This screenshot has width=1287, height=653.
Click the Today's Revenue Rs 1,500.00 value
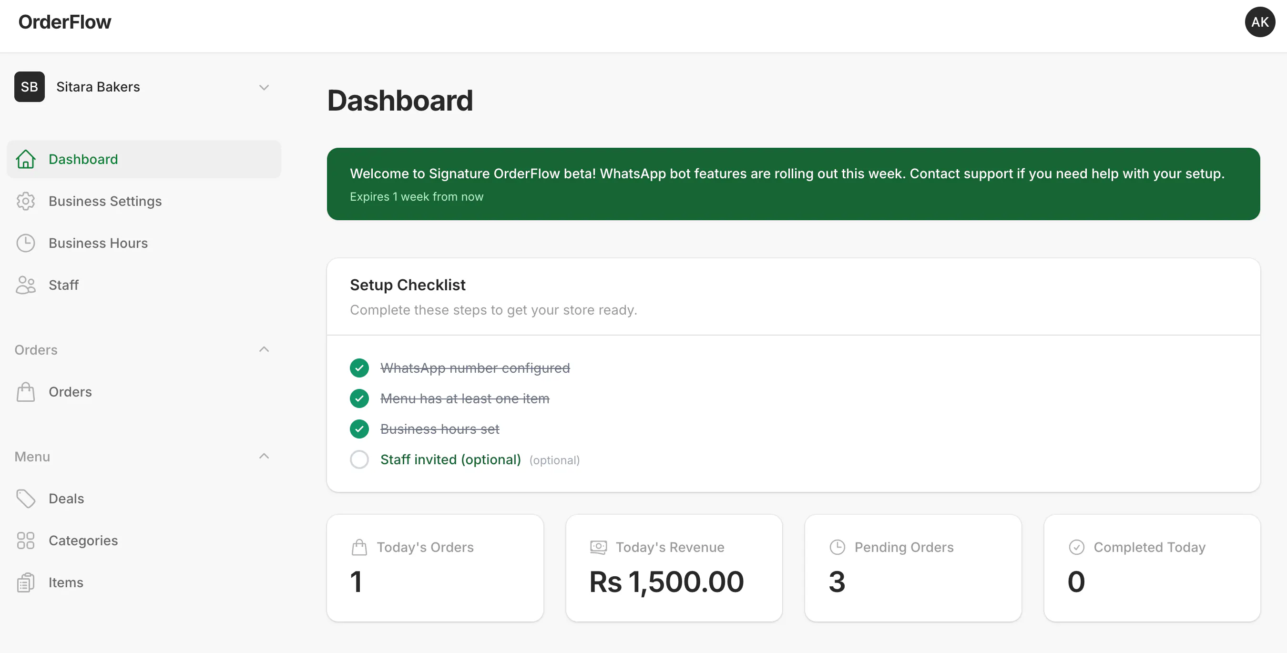666,582
